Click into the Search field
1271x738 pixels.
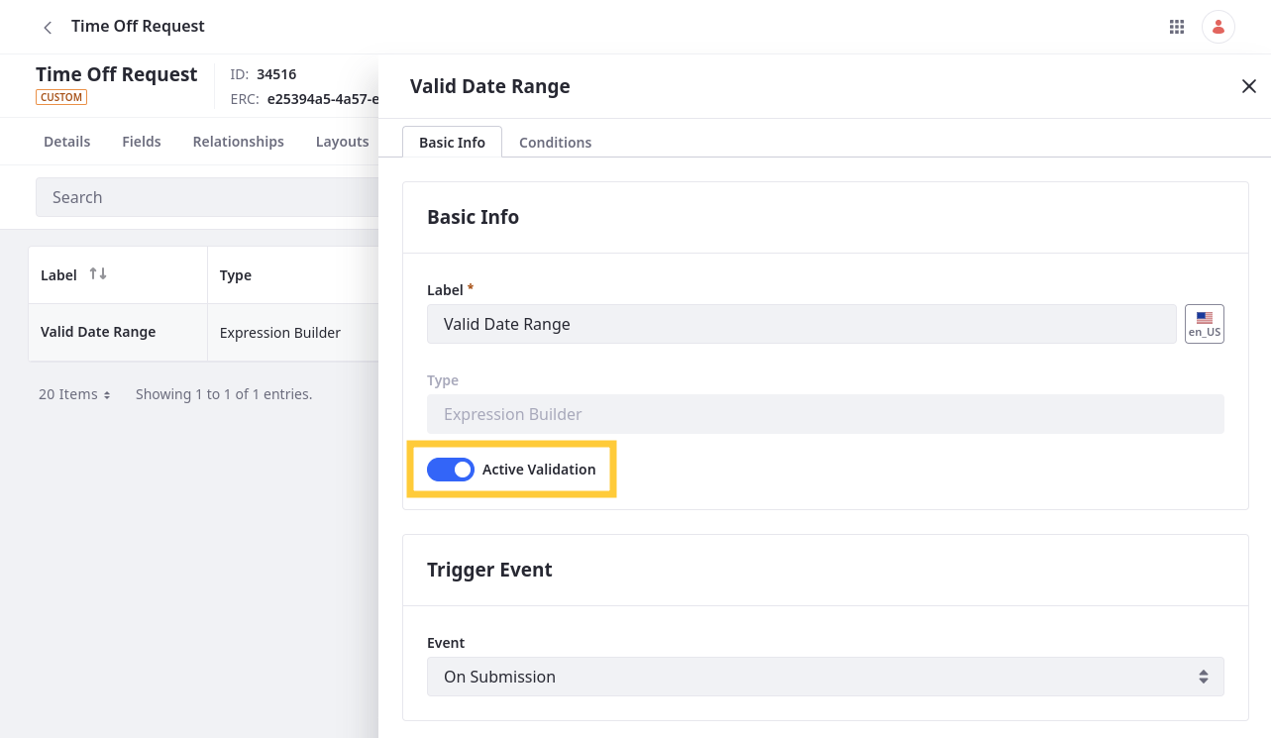coord(207,197)
